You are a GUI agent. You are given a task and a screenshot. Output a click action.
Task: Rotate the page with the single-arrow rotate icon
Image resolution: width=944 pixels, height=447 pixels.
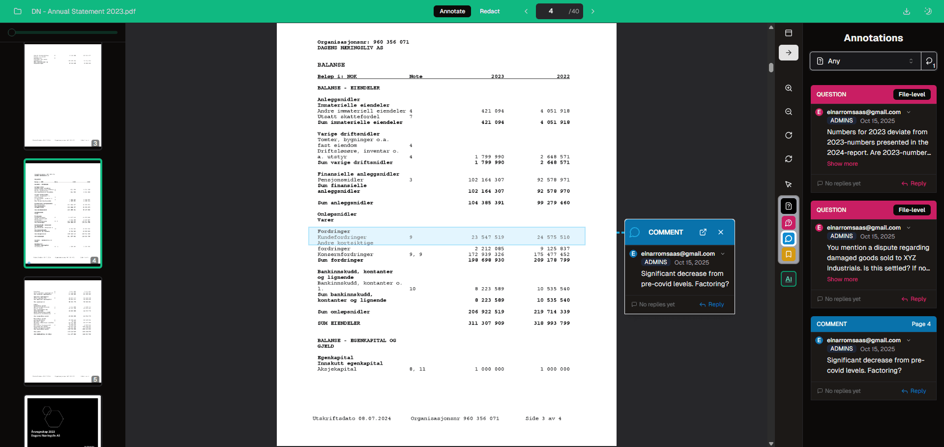(x=789, y=135)
